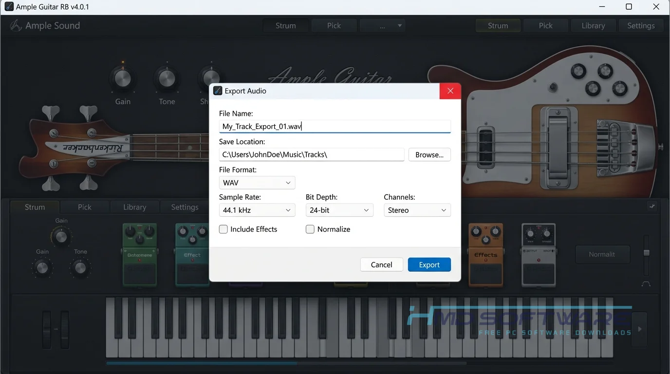Click the Cancel button
Viewport: 670px width, 374px height.
[x=381, y=265]
